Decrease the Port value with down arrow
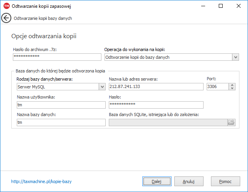Viewport: 248px width, 192px height. click(x=232, y=89)
